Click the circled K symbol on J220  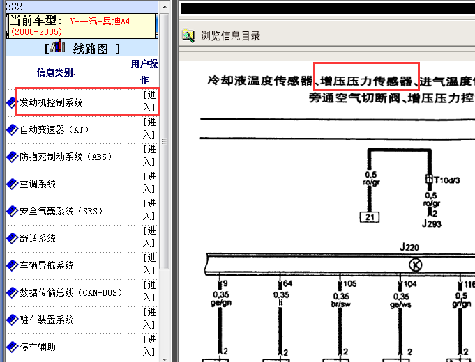[415, 265]
